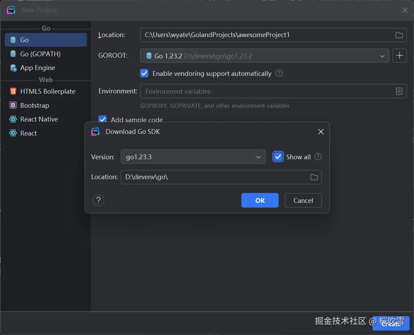This screenshot has height=335, width=414.
Task: Open help for vendoring support option
Action: click(x=279, y=73)
